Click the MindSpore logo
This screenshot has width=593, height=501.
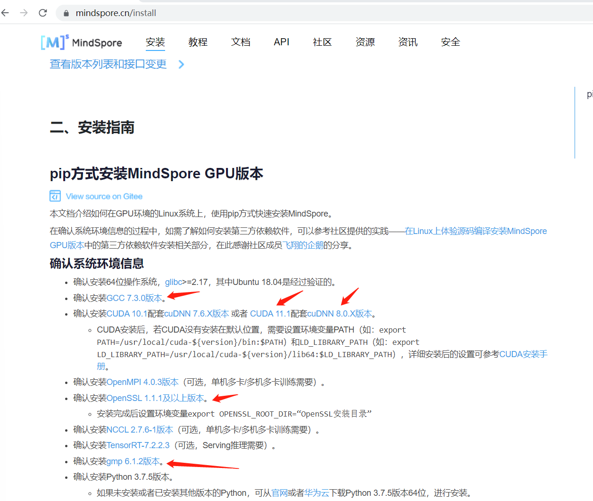[x=81, y=42]
